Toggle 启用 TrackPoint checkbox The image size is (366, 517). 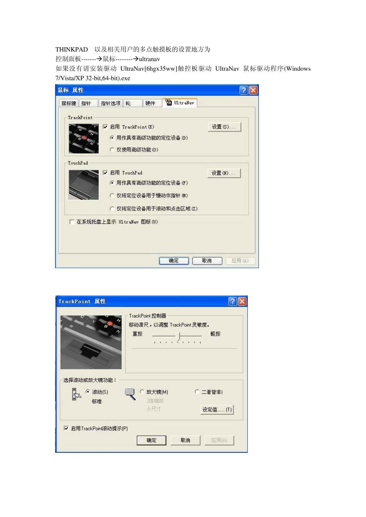[x=105, y=127]
